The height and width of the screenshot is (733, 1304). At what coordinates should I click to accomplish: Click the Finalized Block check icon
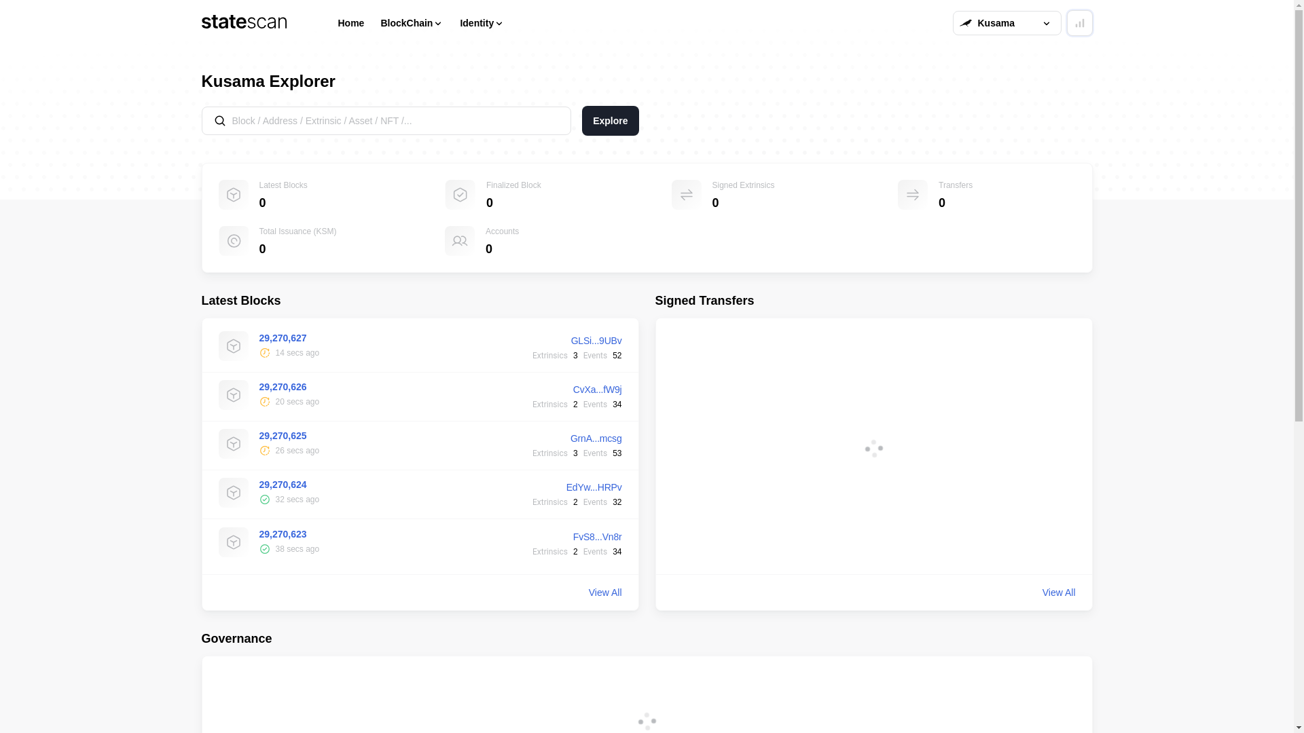click(460, 195)
